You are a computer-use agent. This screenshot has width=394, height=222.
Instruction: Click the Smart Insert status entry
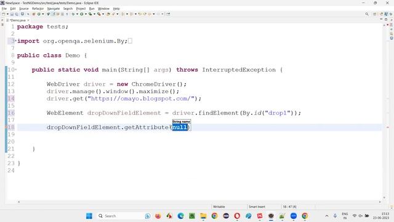pos(257,207)
